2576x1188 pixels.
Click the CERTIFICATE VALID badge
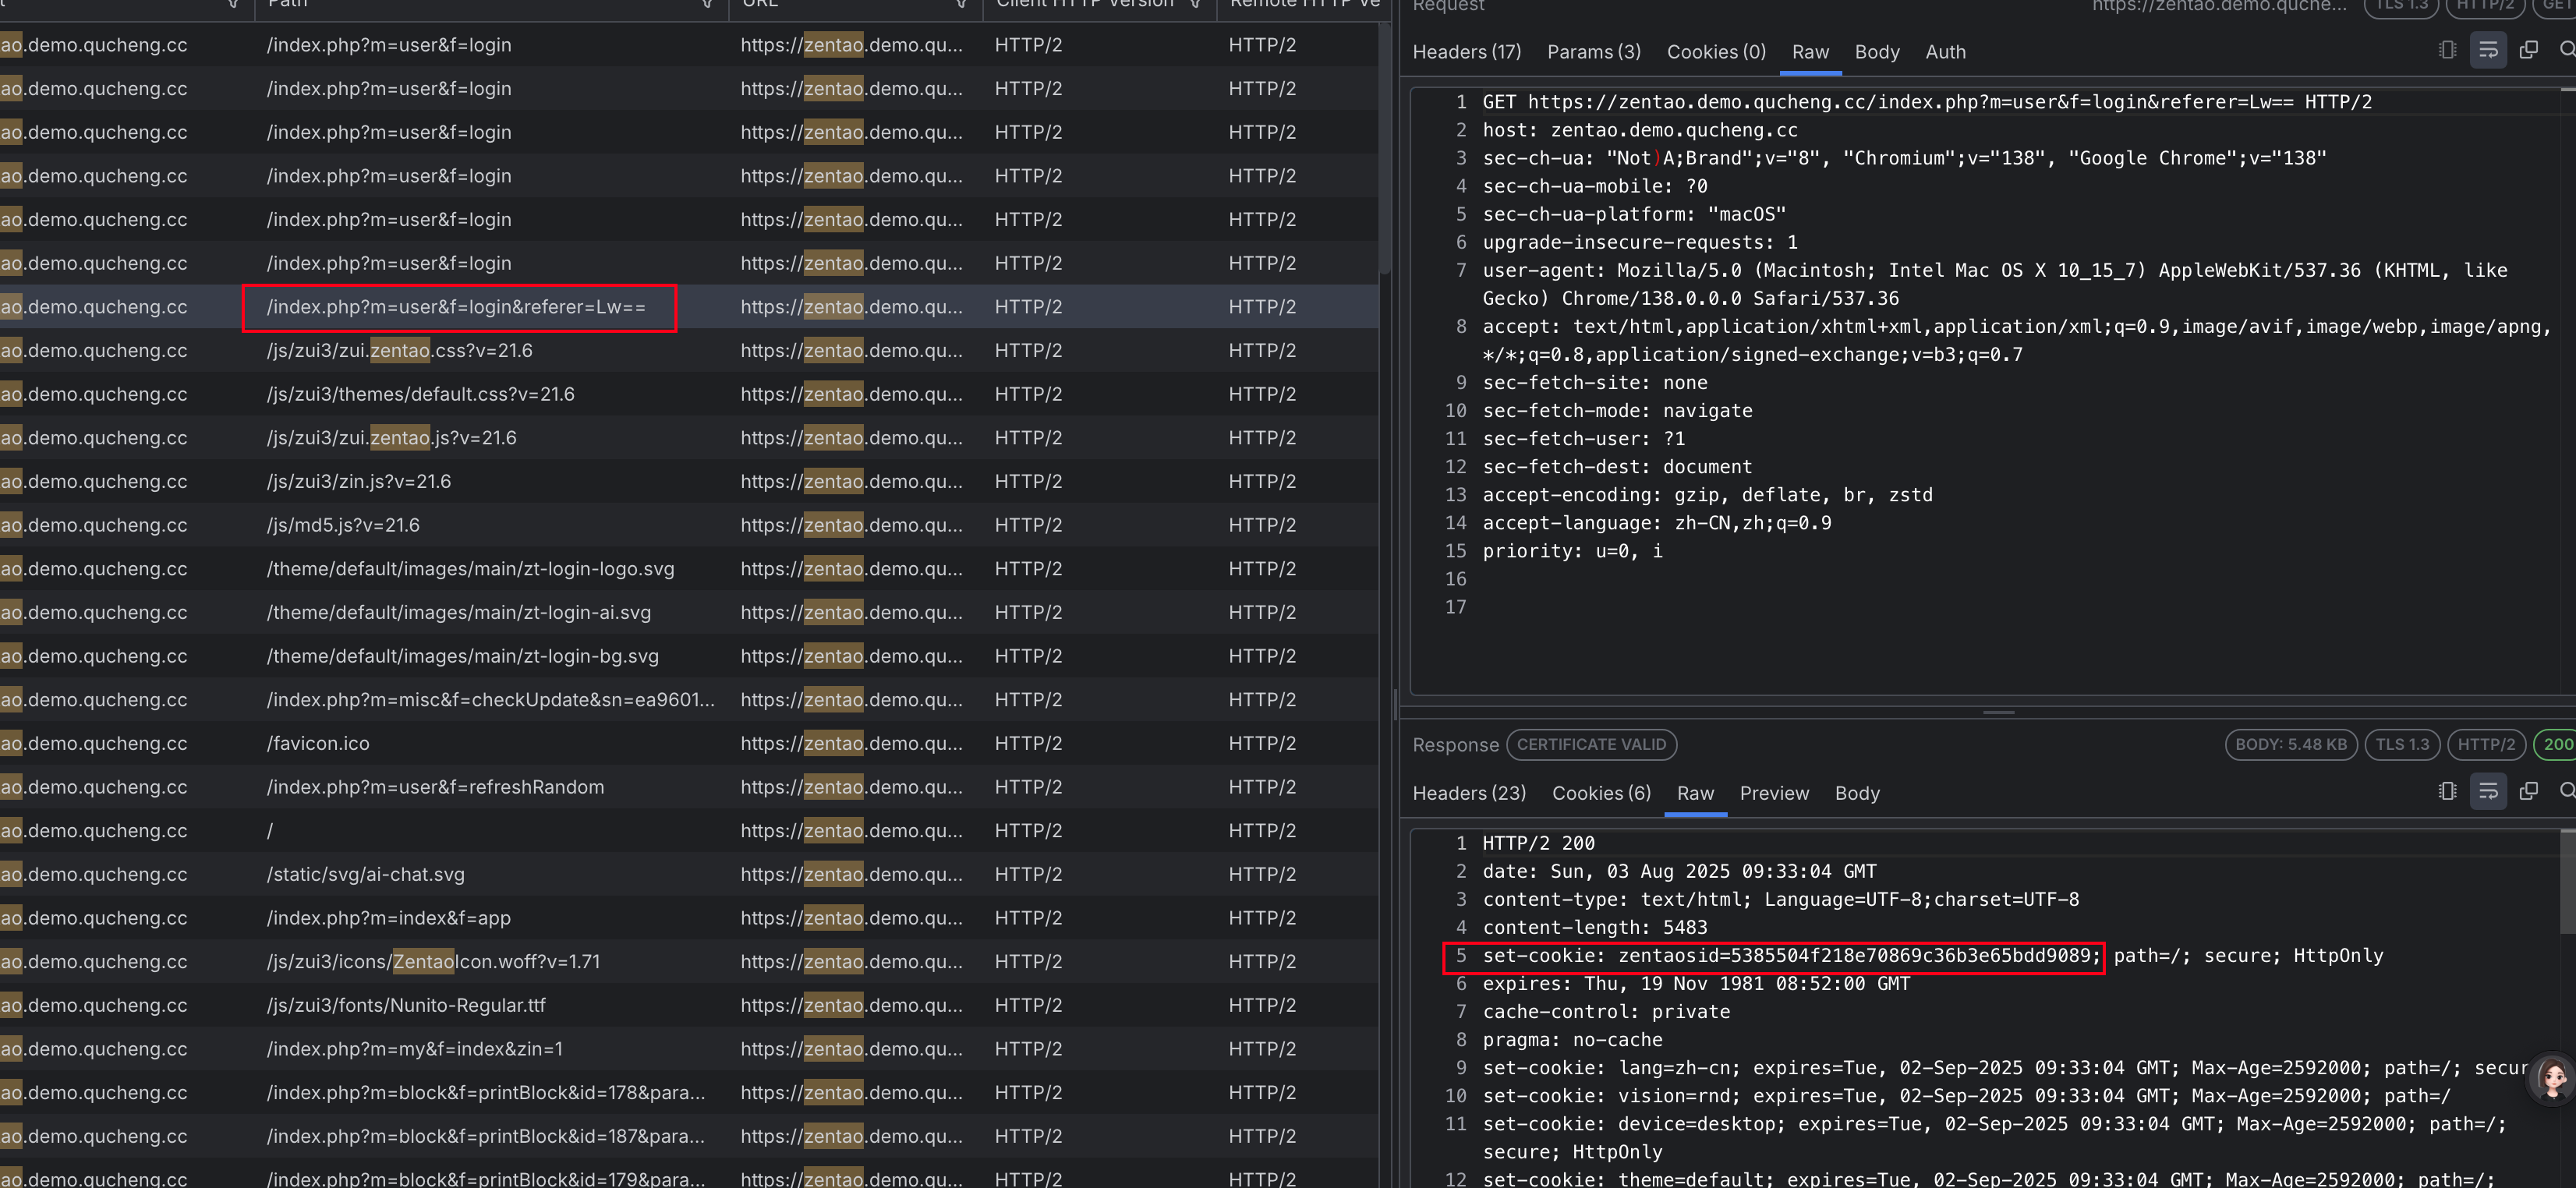tap(1591, 744)
